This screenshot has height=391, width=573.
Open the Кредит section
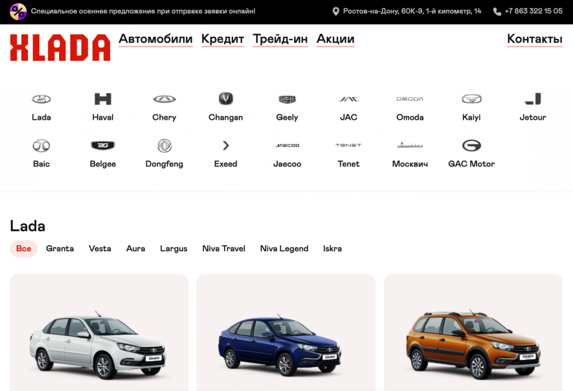[222, 39]
